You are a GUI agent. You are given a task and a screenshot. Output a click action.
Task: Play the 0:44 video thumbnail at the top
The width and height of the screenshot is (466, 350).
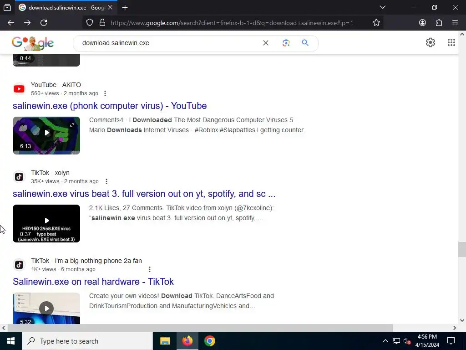(x=46, y=61)
